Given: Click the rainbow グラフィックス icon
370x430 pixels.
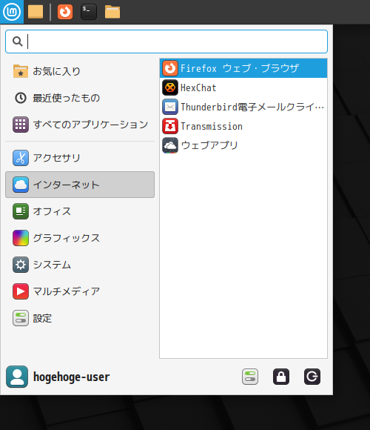Looking at the screenshot, I should coord(21,238).
